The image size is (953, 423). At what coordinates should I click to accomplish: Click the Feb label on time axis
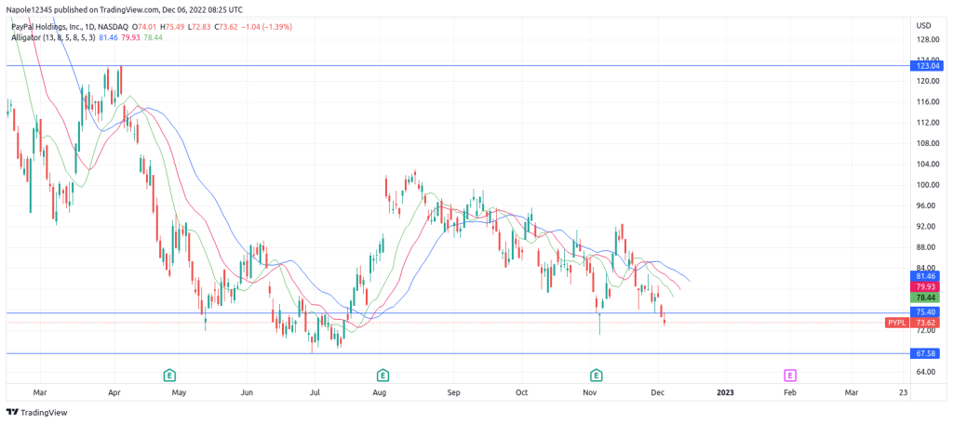789,392
